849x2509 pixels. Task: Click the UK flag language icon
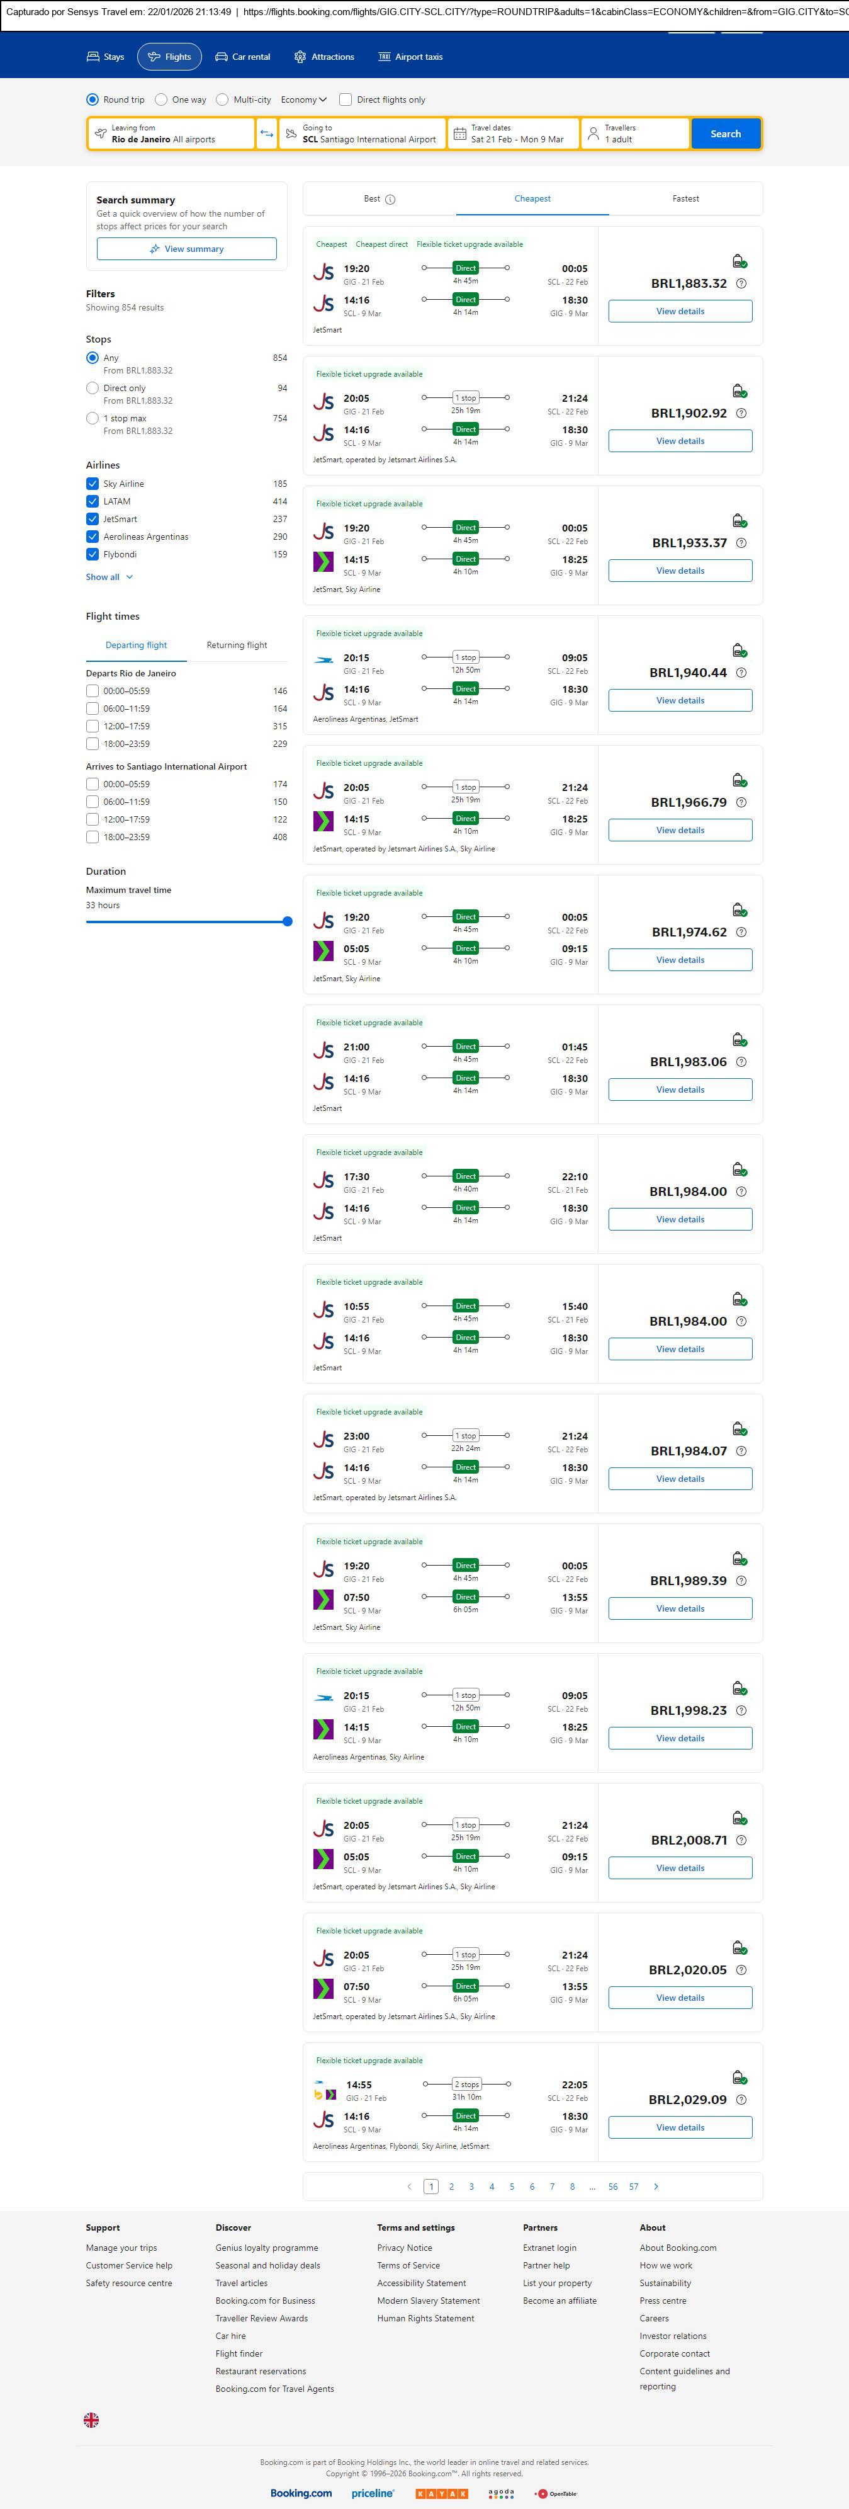(91, 2420)
